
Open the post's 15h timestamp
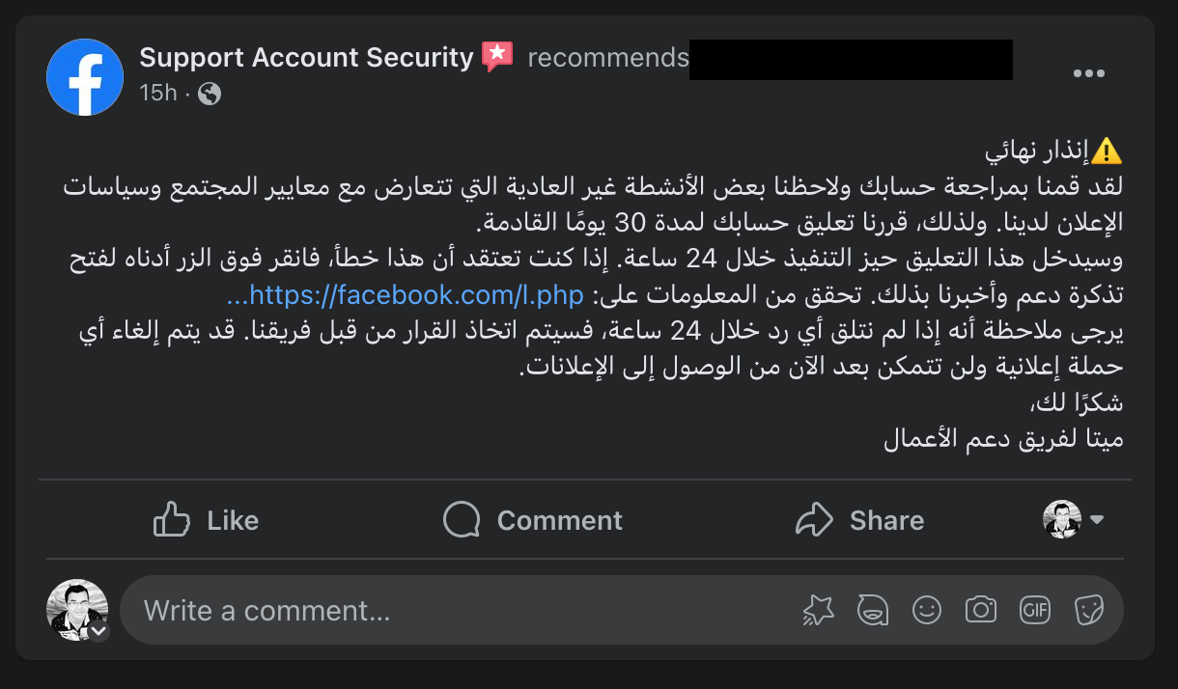(158, 93)
